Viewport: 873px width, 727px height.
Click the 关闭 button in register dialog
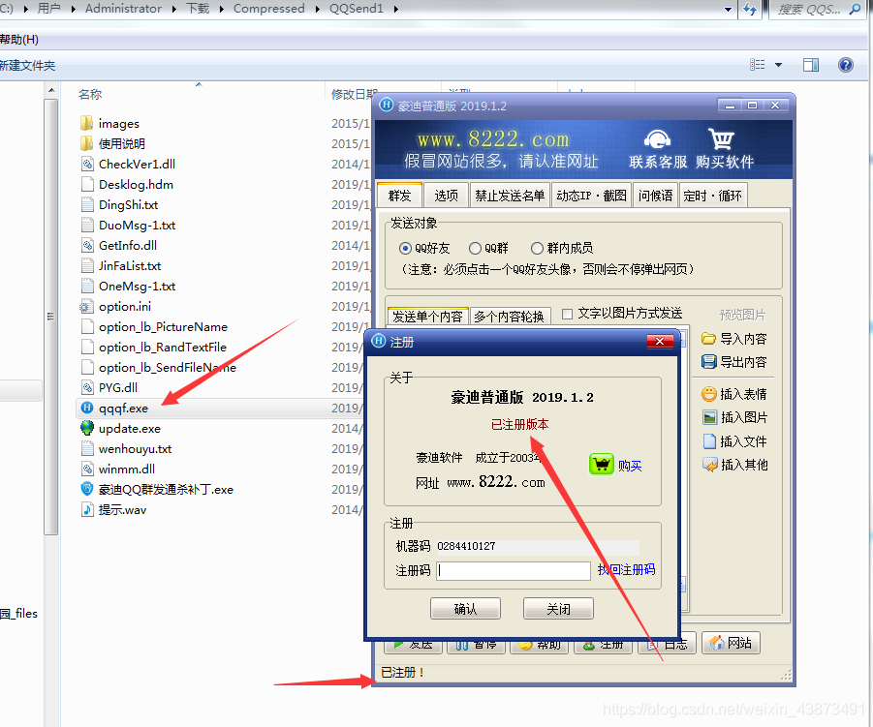(558, 609)
